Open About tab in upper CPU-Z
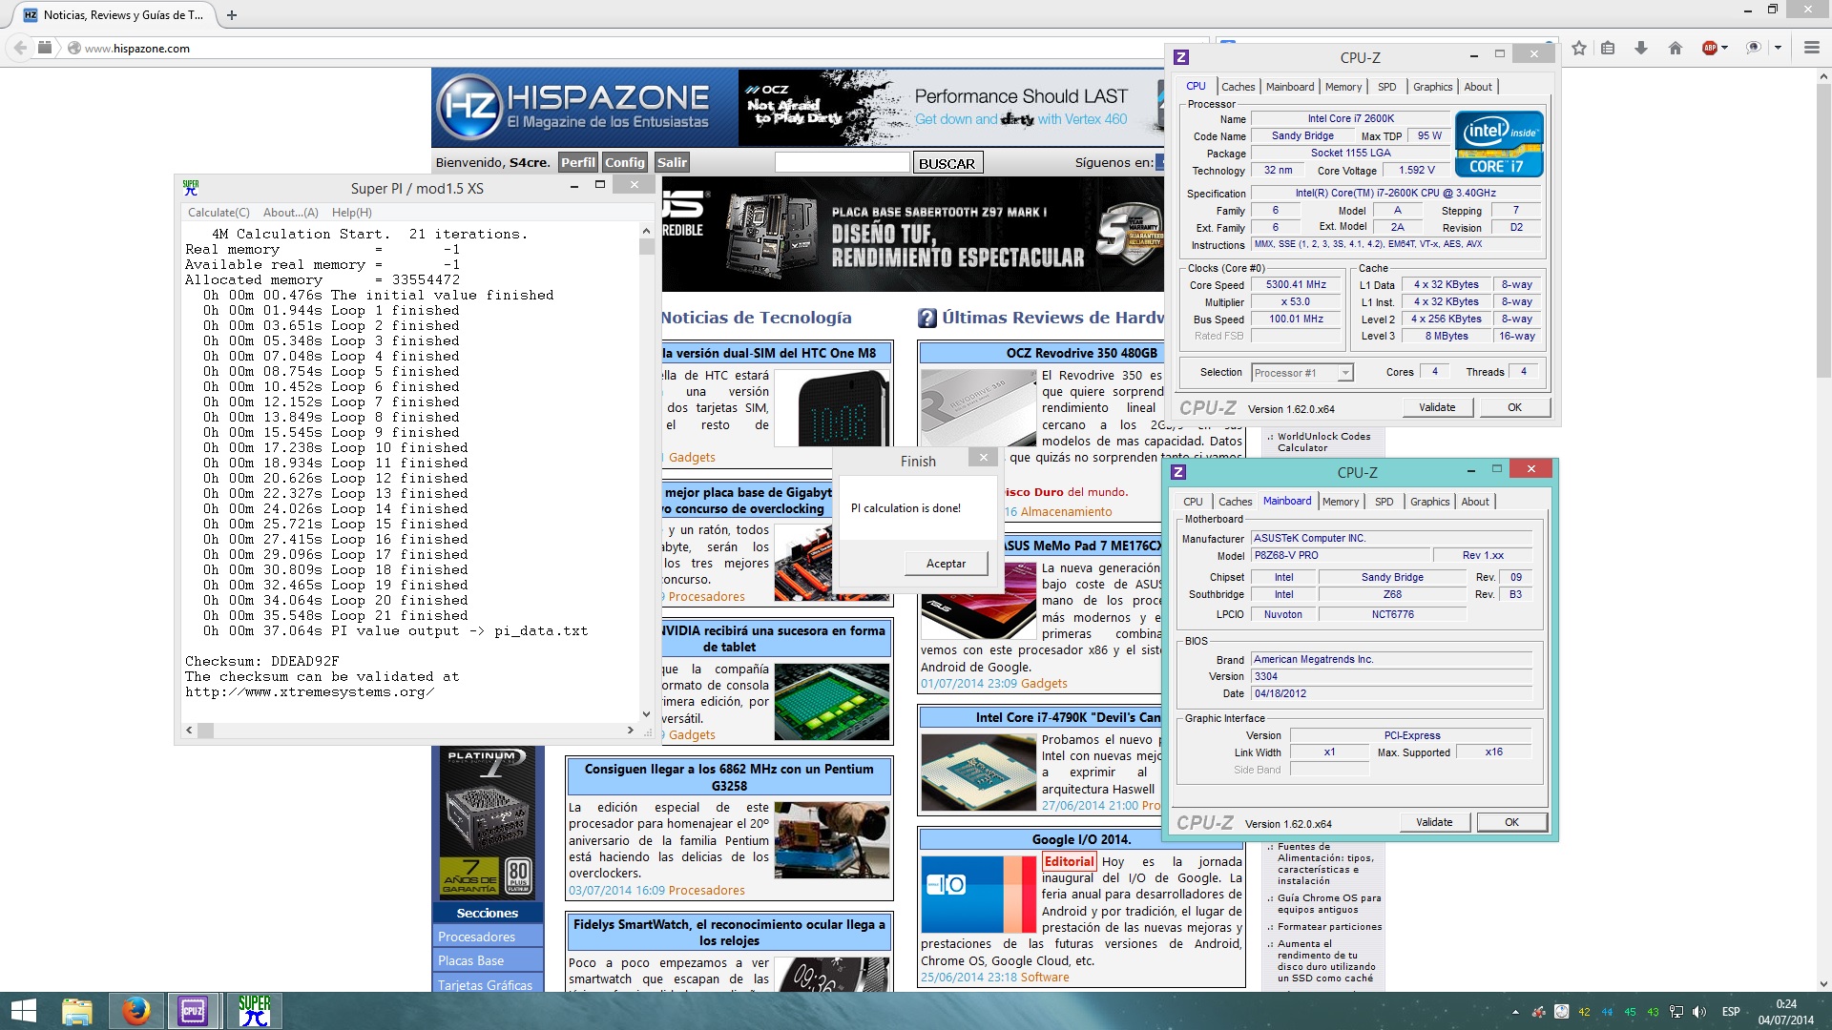The width and height of the screenshot is (1832, 1030). (1478, 87)
